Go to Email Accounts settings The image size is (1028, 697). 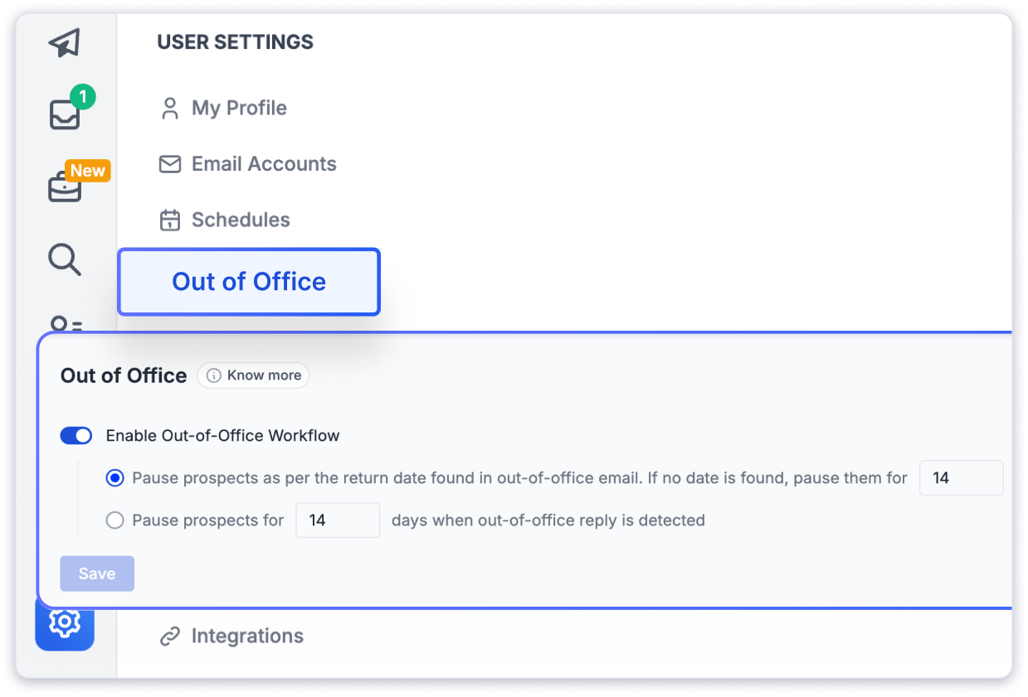(264, 164)
